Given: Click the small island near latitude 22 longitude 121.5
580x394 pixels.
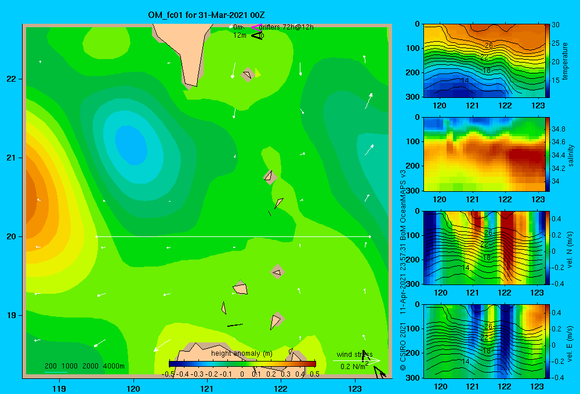Looking at the screenshot, I should pos(248,75).
